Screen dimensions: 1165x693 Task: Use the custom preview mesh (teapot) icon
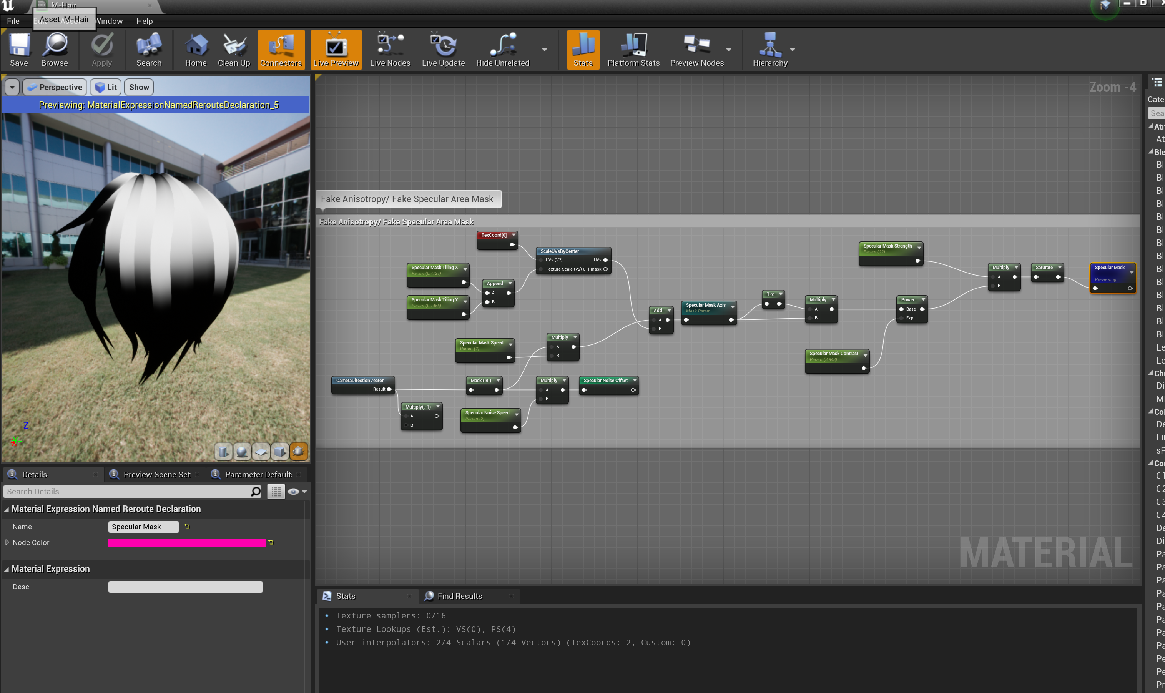(299, 451)
